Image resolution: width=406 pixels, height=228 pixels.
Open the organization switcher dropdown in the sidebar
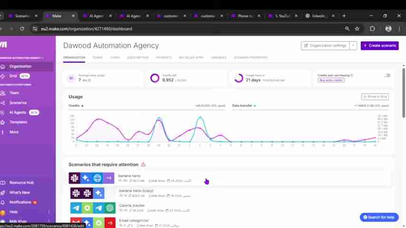21,57
